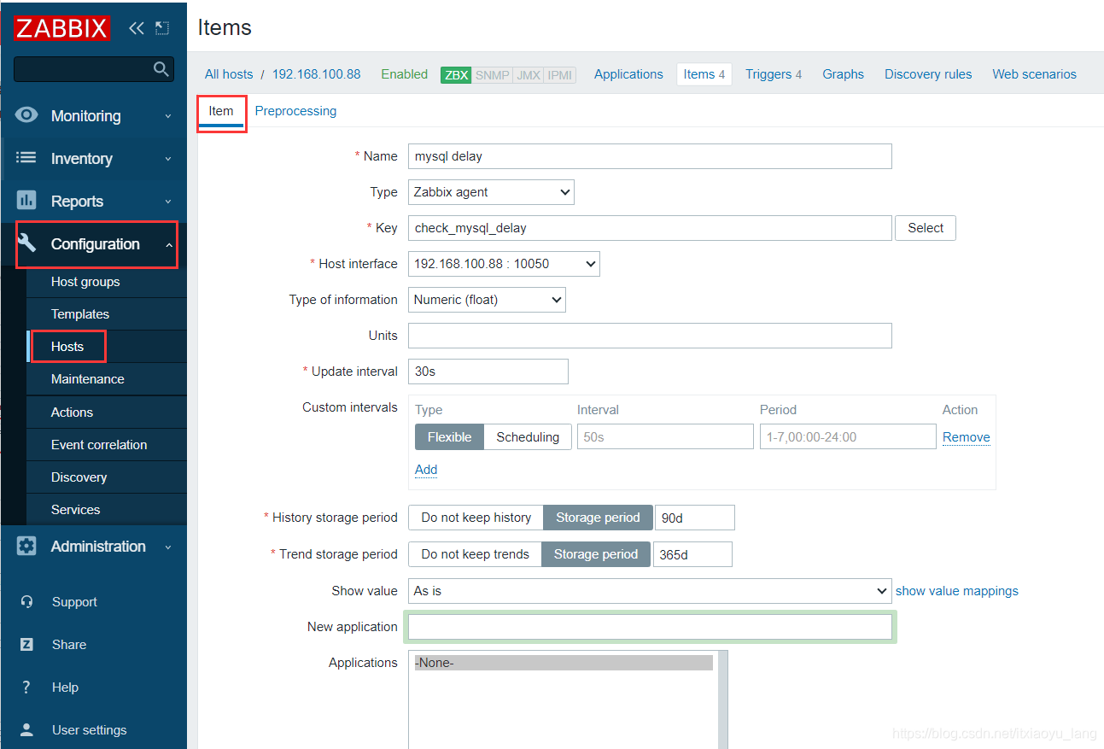
Task: Collapse the Configuration menu section
Action: (x=94, y=244)
